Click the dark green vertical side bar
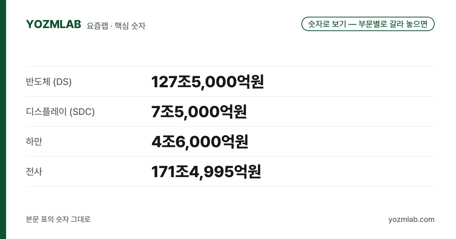This screenshot has width=456, height=239. pos(3,119)
